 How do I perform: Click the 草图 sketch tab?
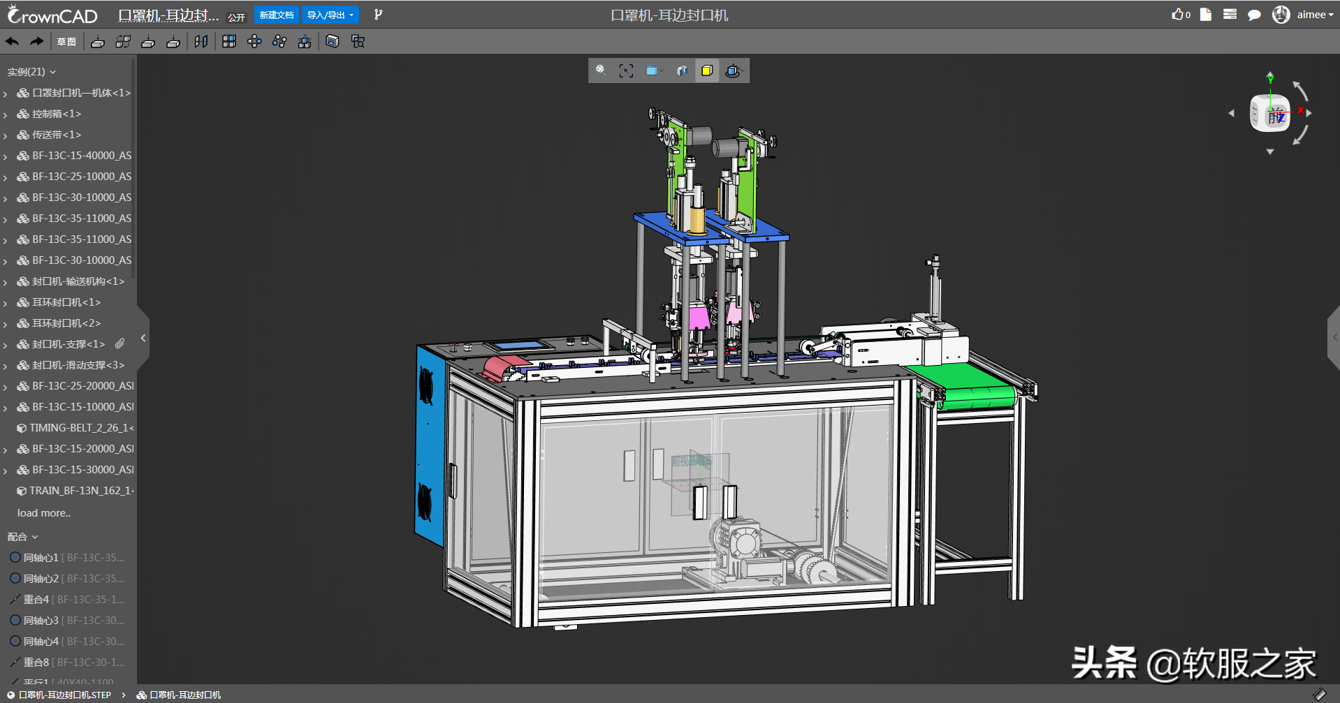[66, 42]
